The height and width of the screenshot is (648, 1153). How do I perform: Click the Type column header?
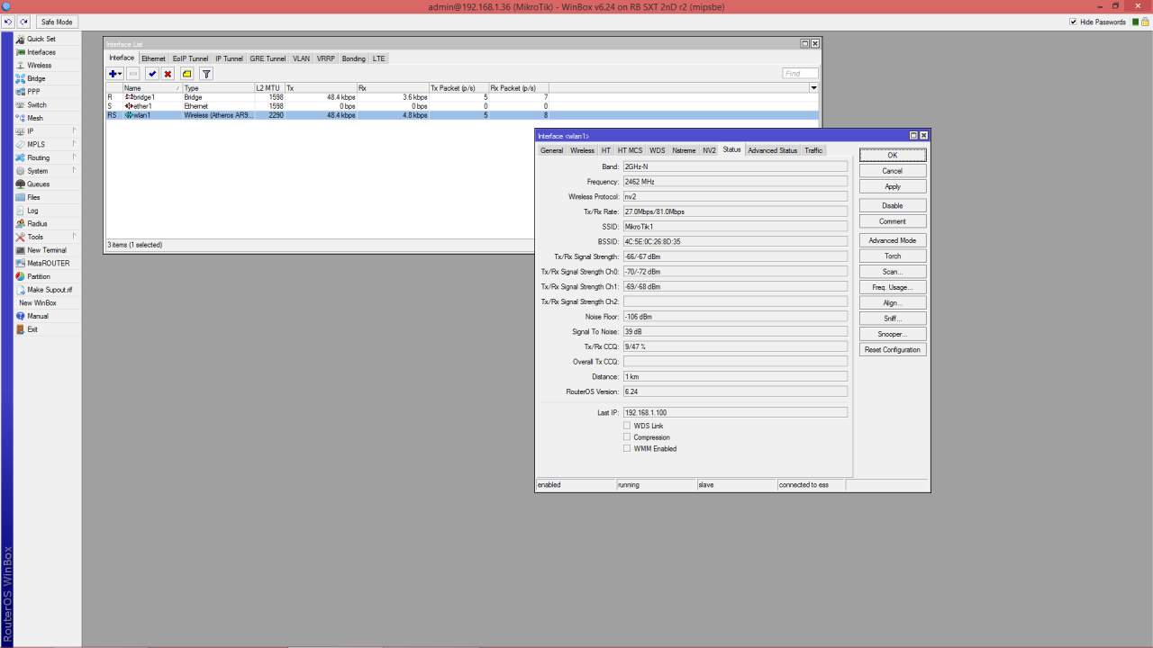[218, 88]
